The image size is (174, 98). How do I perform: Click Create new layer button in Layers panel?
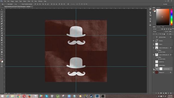click(x=168, y=93)
